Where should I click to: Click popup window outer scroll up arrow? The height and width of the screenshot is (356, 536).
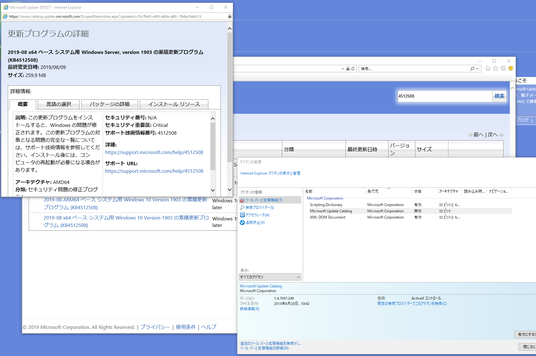[x=229, y=28]
